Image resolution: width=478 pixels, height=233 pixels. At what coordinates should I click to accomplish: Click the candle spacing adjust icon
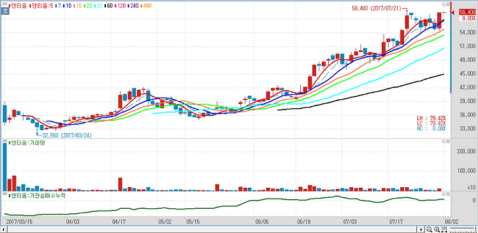point(444,229)
